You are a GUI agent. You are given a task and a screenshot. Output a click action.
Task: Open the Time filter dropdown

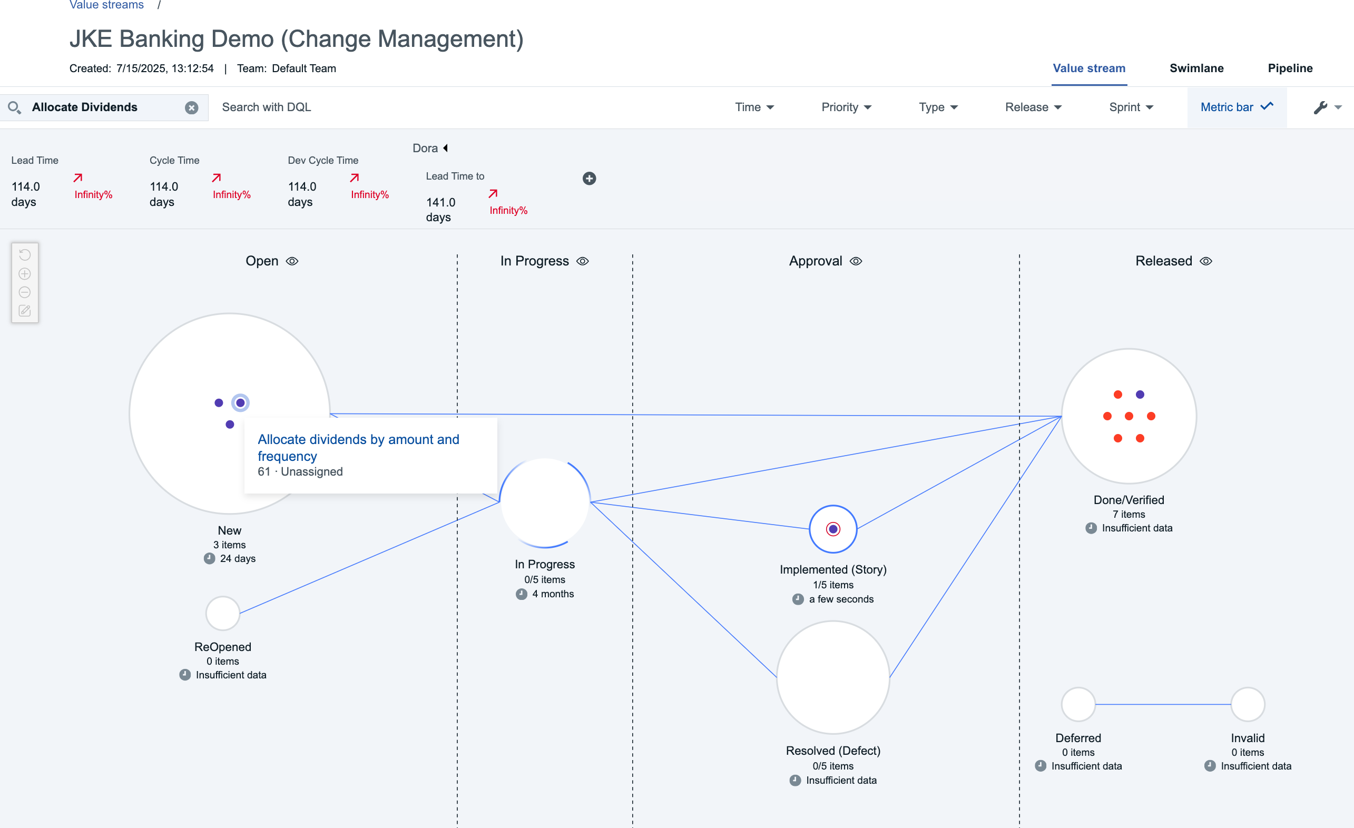pos(754,107)
